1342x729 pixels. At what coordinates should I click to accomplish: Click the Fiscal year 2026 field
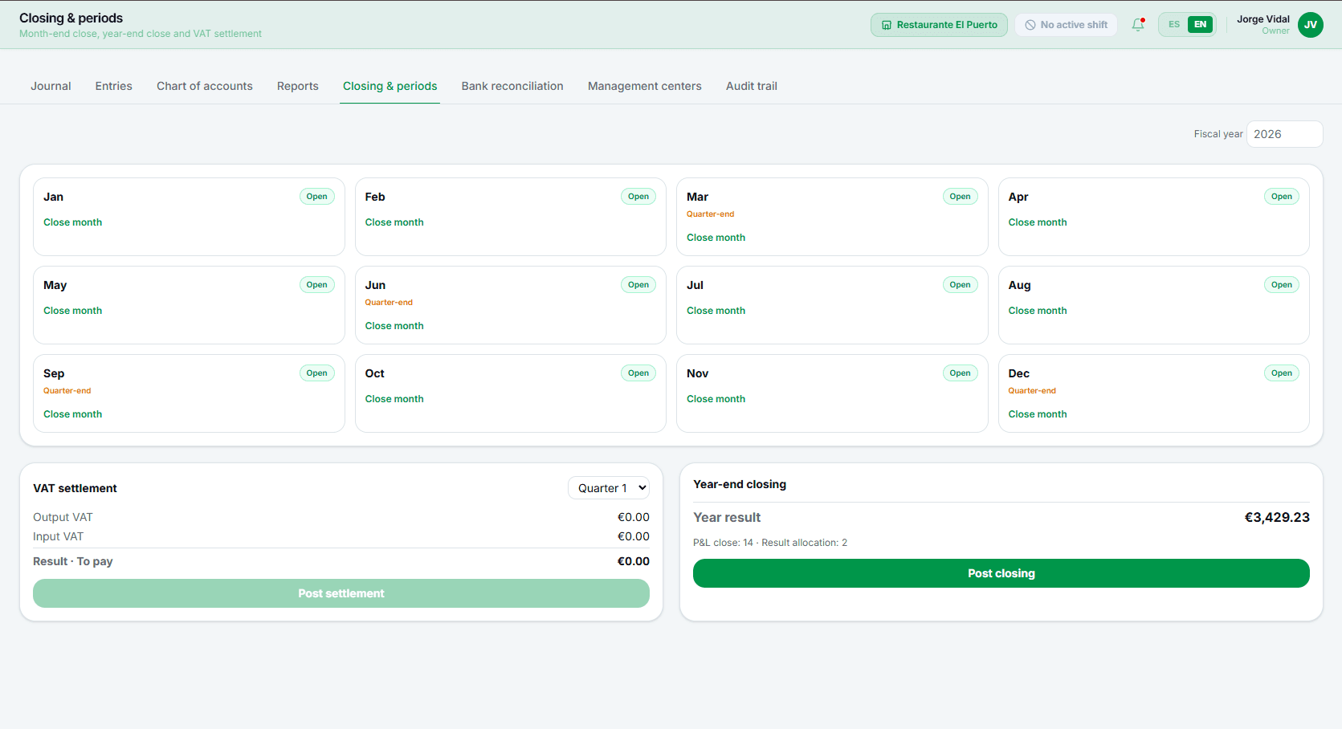click(1284, 134)
